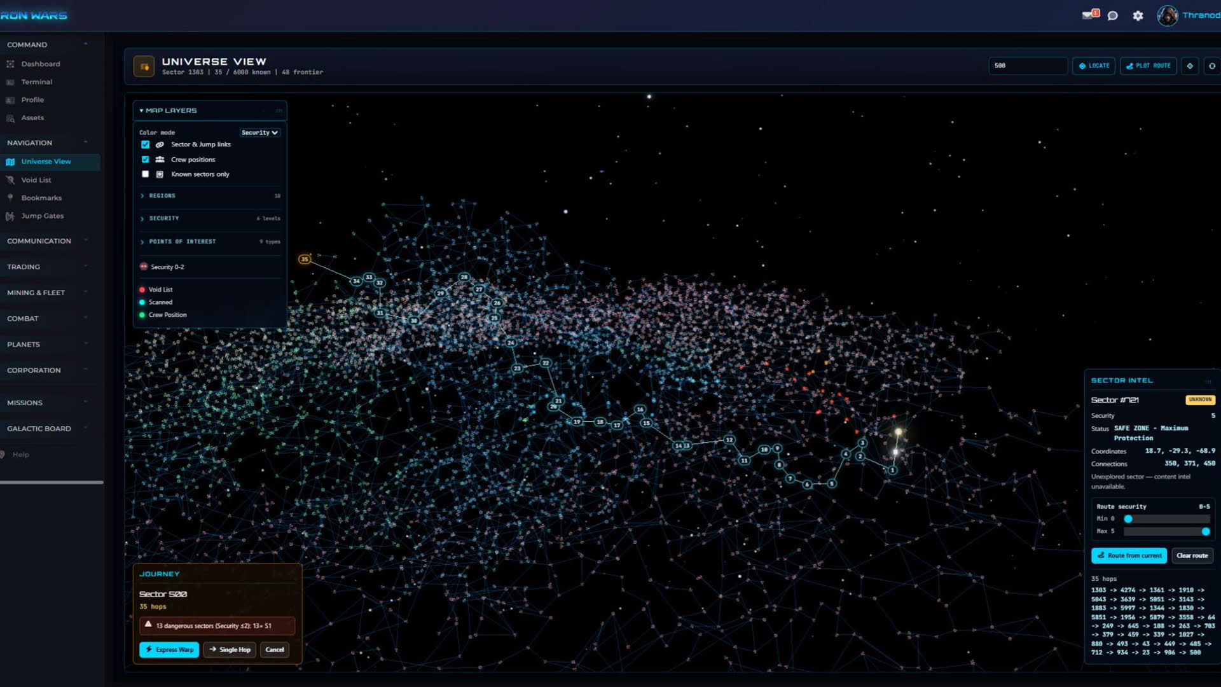This screenshot has width=1221, height=687.
Task: Click the Plot Route button
Action: point(1149,66)
